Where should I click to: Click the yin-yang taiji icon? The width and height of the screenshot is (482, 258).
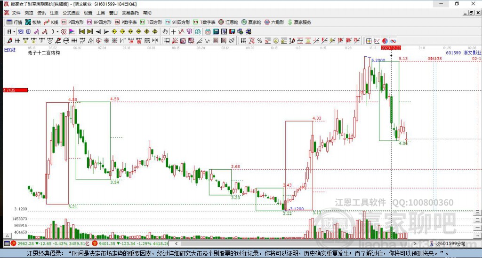tap(385, 41)
